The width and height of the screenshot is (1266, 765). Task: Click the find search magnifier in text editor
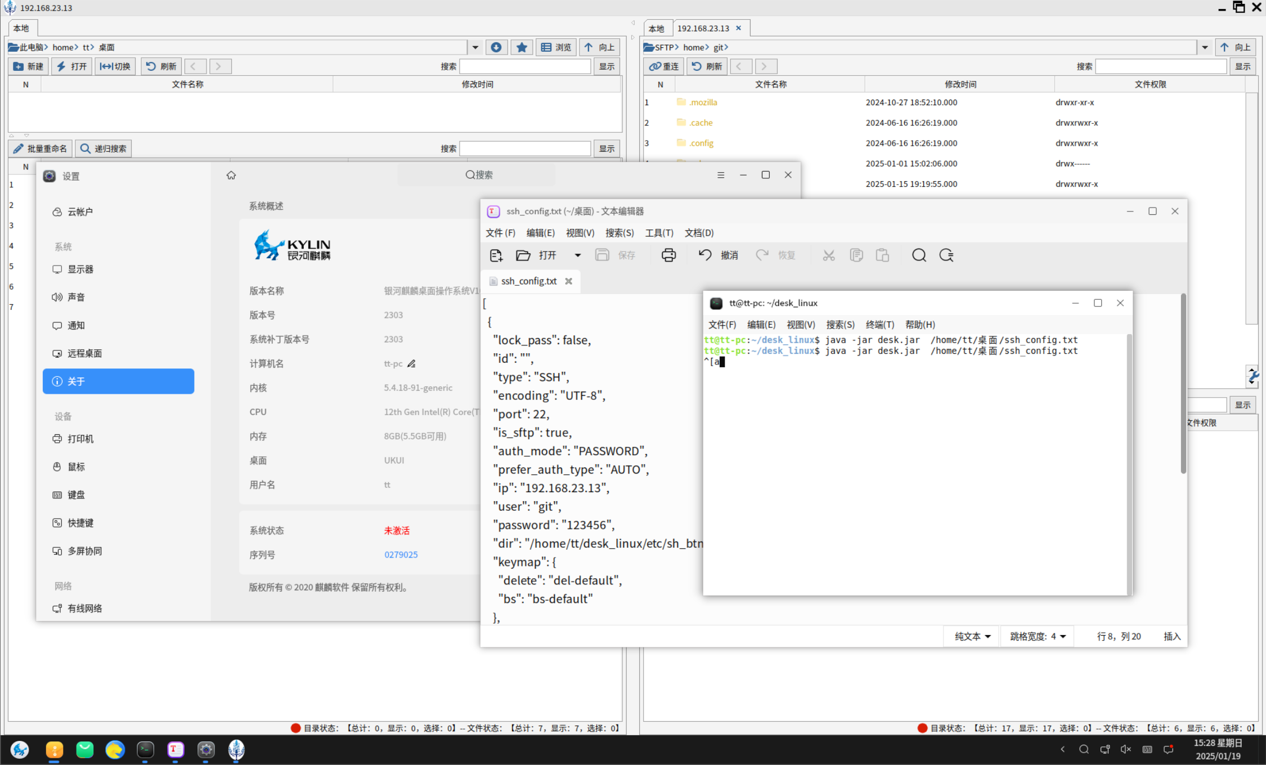coord(919,255)
